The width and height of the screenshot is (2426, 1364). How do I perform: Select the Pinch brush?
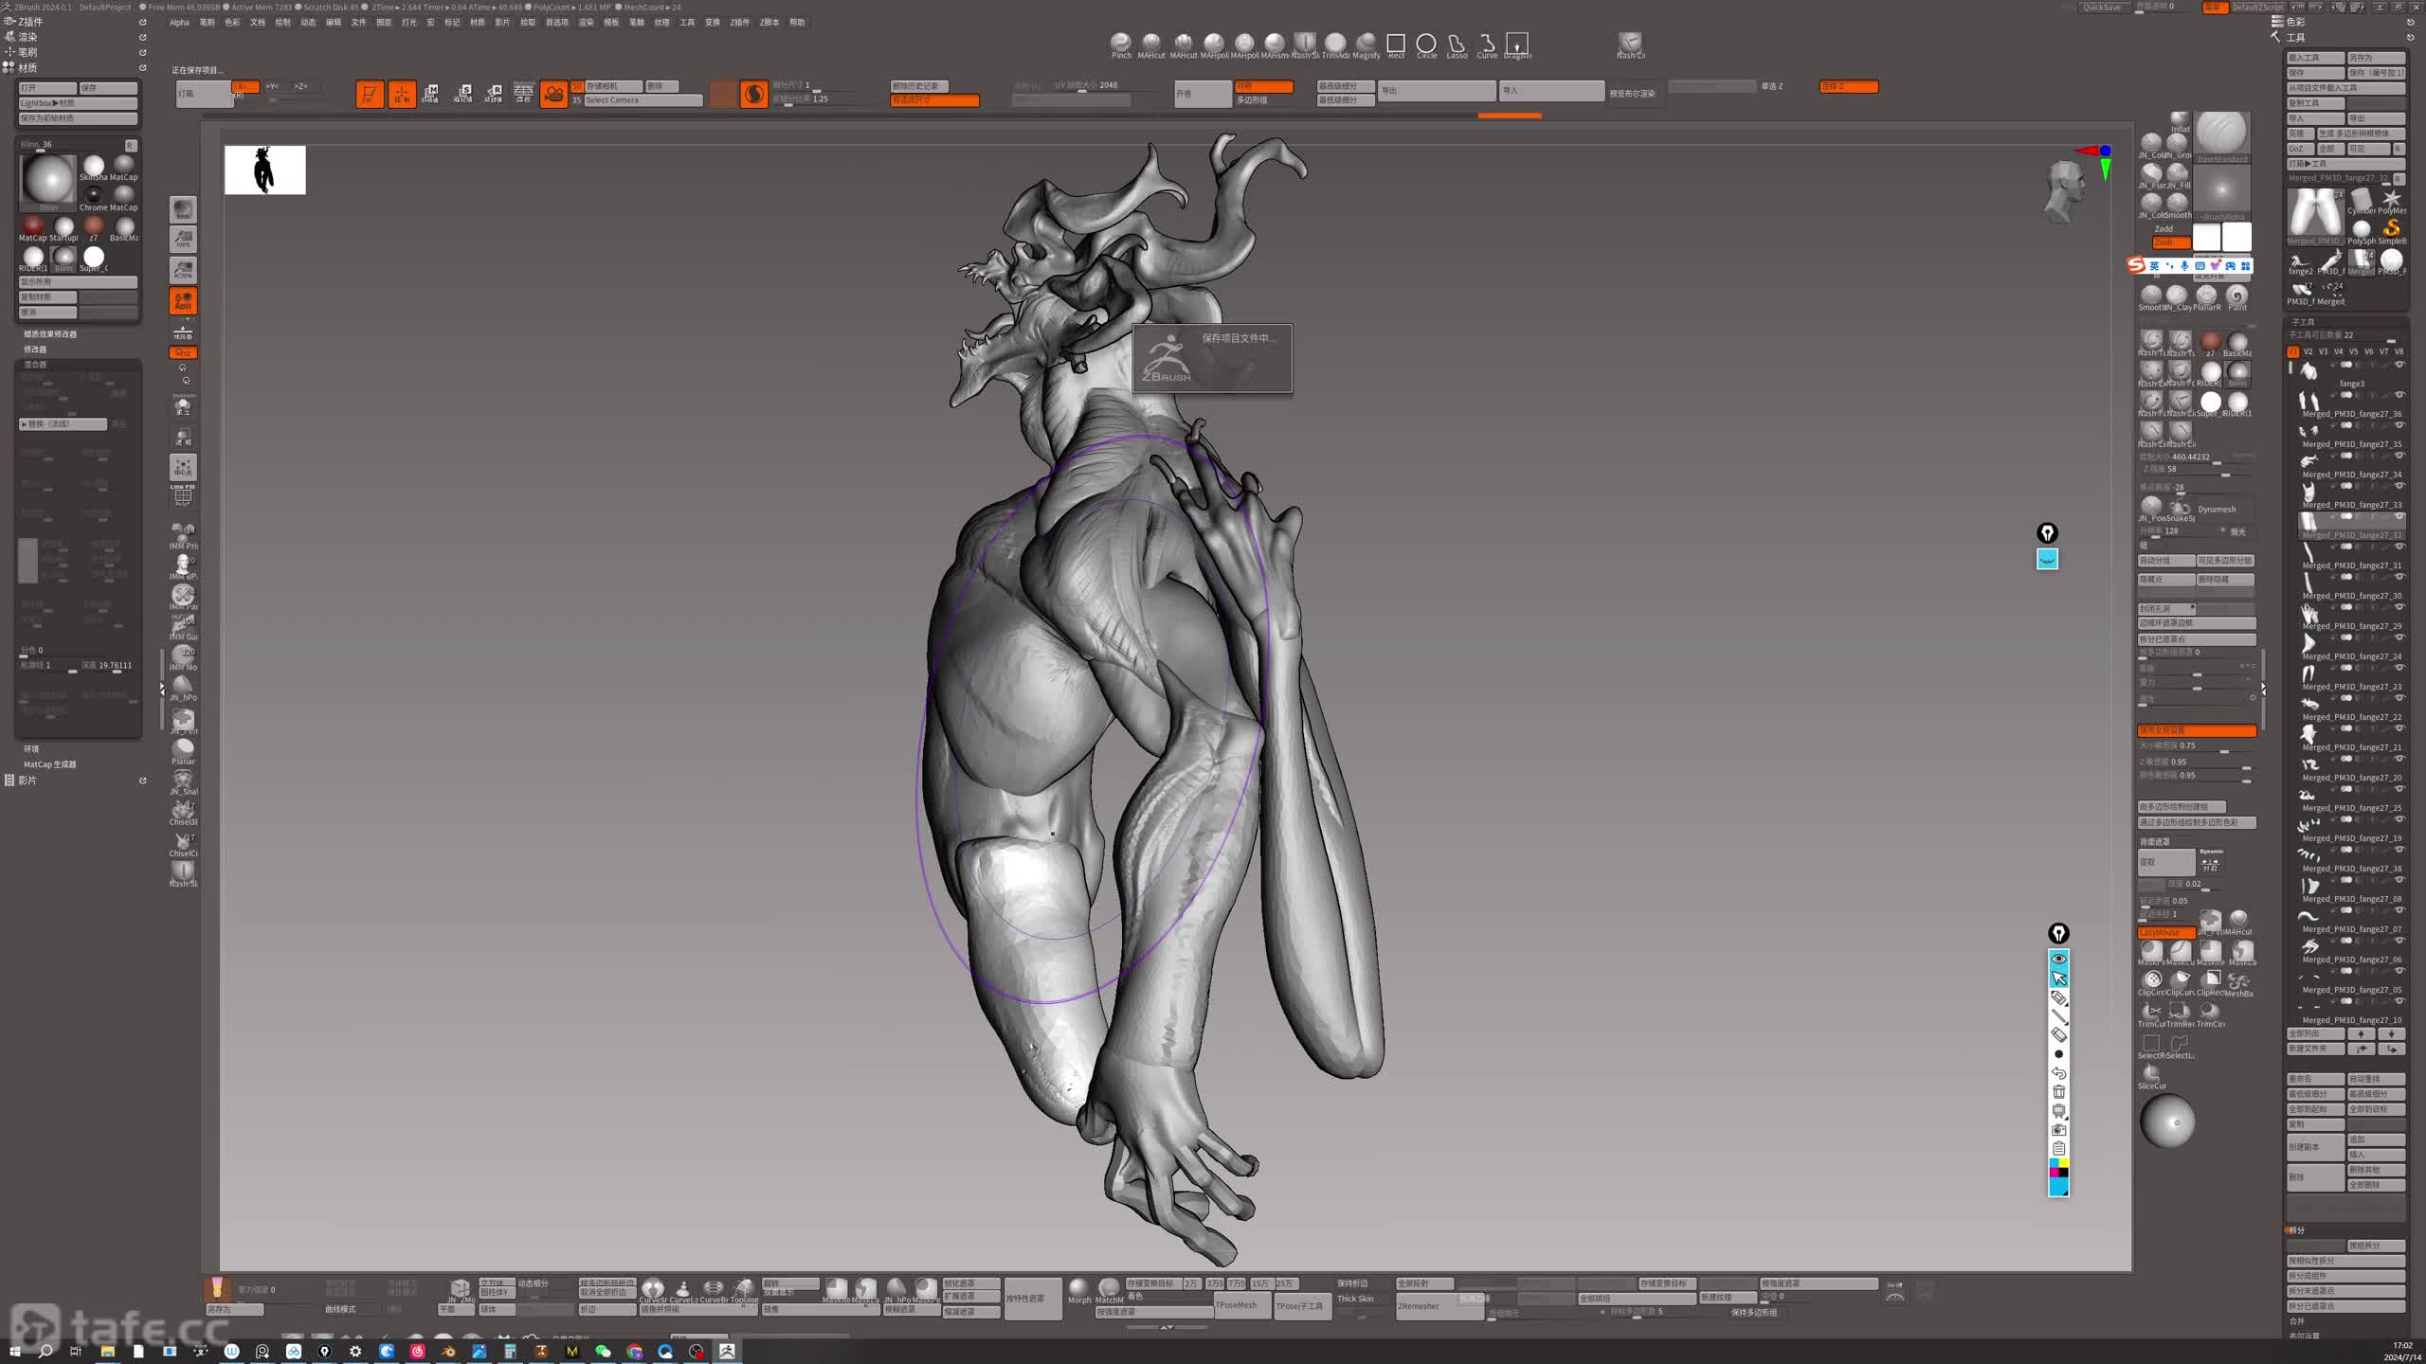coord(1121,44)
